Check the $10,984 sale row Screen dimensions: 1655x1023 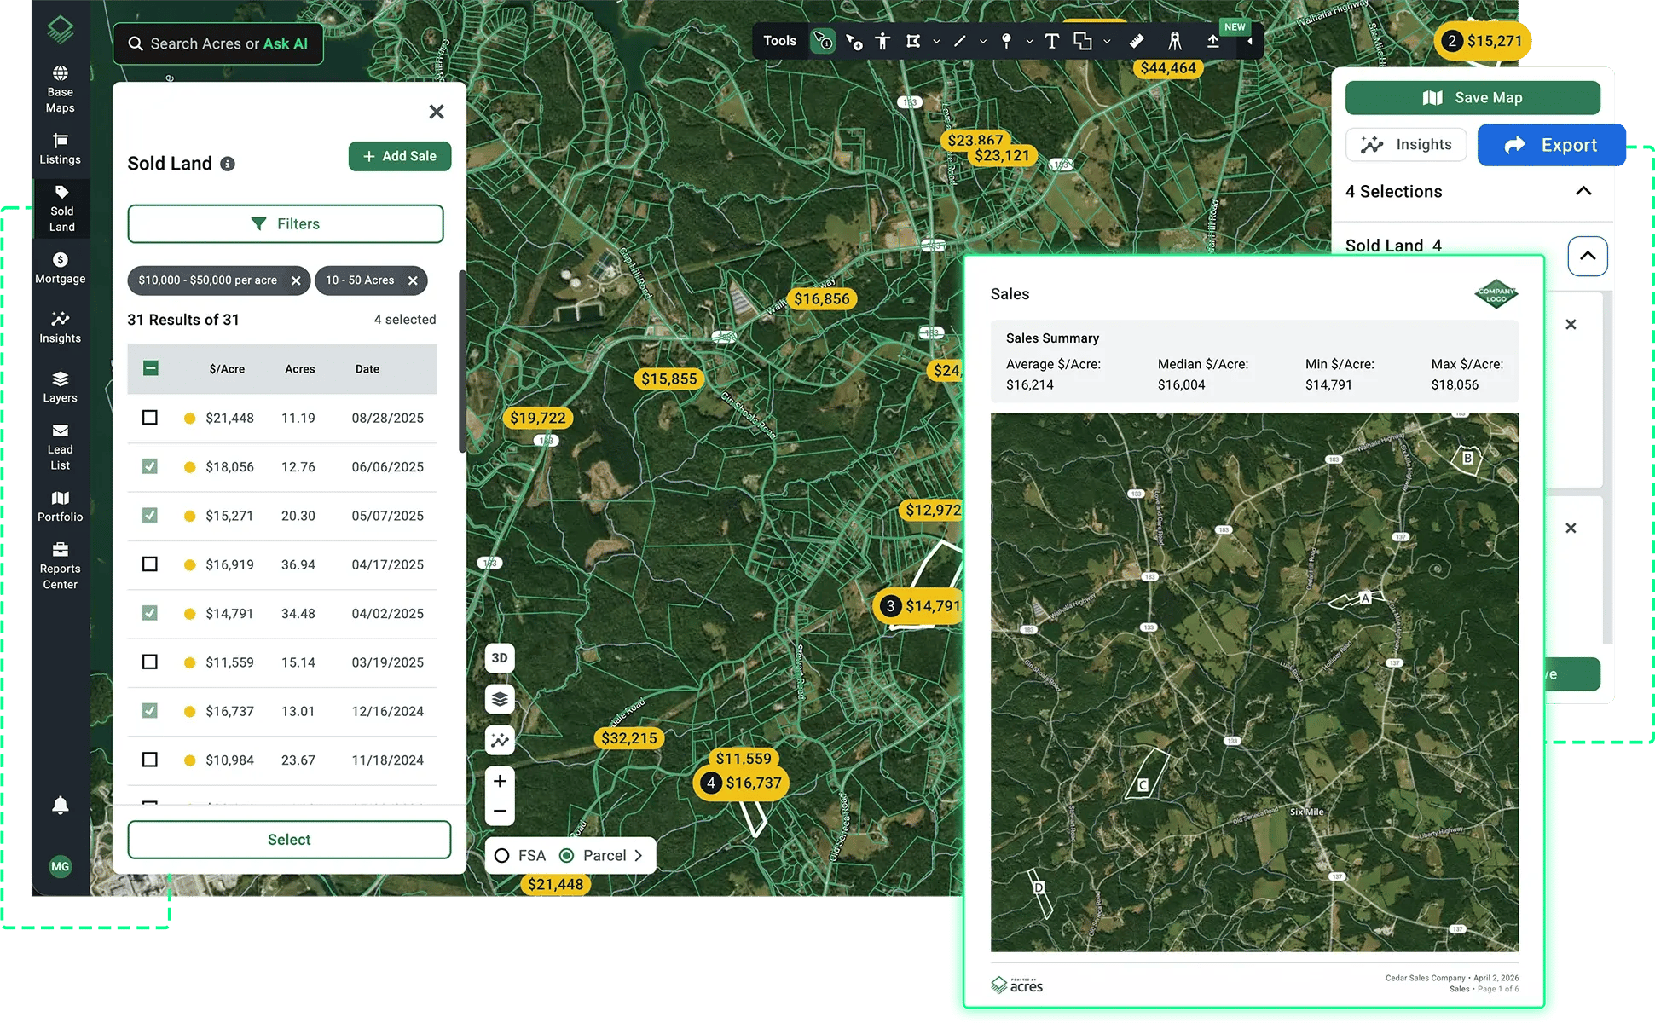[150, 760]
